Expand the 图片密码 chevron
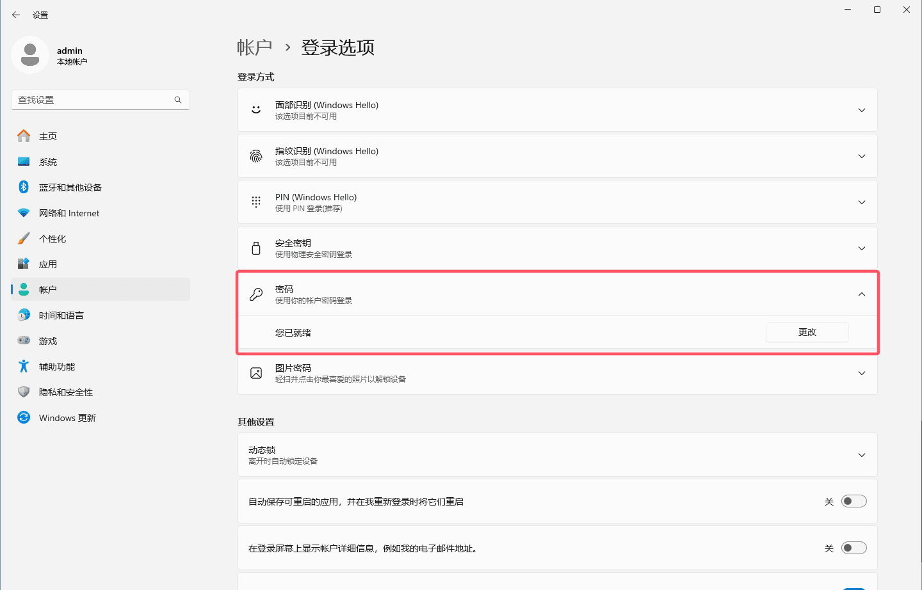The image size is (922, 590). (862, 373)
